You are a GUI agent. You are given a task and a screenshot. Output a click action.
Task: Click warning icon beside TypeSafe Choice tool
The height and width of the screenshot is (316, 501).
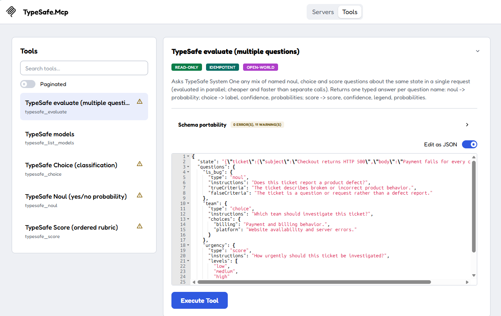[x=140, y=164]
